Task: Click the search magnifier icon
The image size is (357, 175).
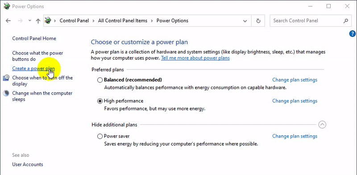Action: coord(345,21)
